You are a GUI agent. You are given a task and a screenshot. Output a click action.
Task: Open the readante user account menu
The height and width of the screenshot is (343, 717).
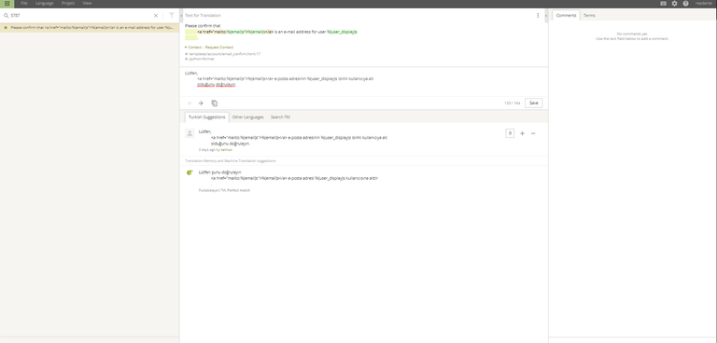pos(704,3)
